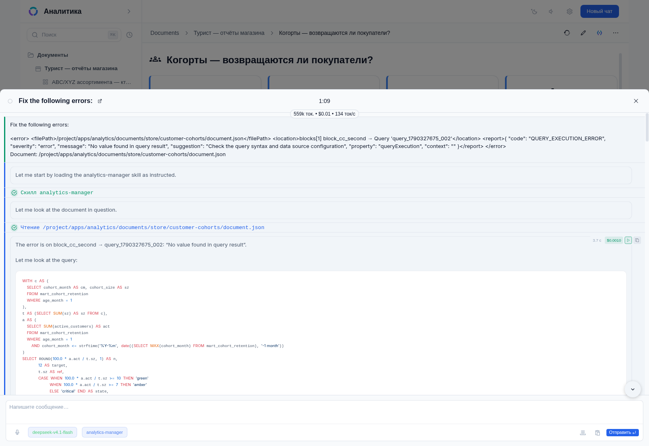Click the 559k ток. token stats badge
This screenshot has height=446, width=649.
(x=324, y=114)
